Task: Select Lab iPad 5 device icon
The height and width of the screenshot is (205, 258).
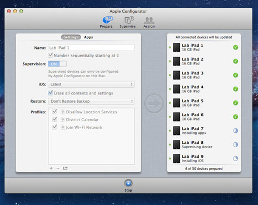Action: 177,103
